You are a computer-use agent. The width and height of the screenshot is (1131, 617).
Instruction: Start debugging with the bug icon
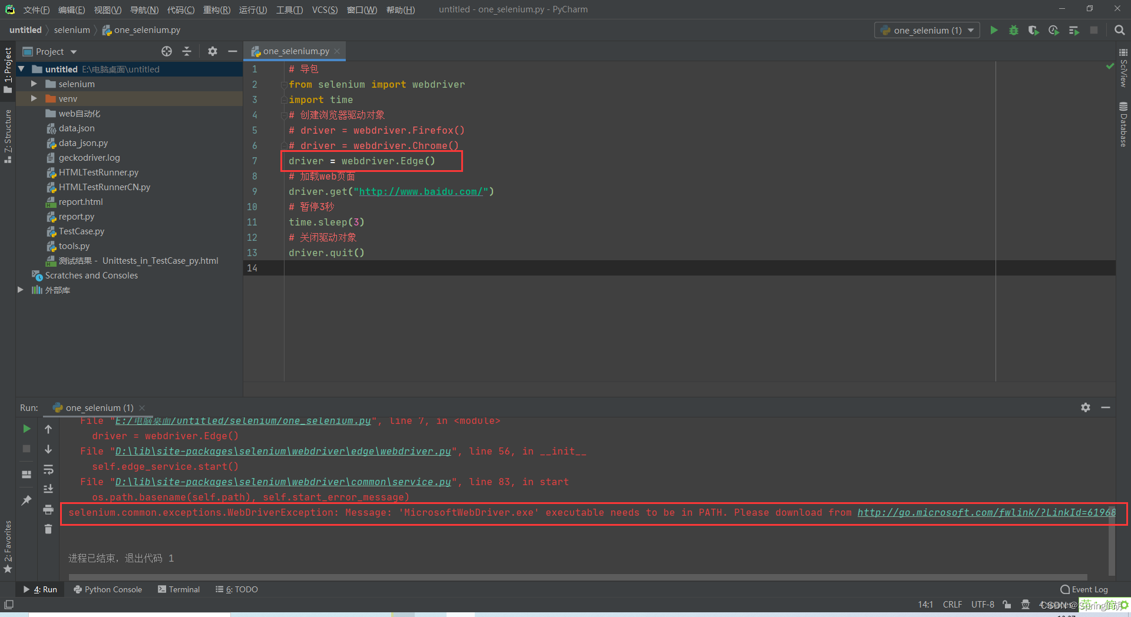[x=1014, y=30]
